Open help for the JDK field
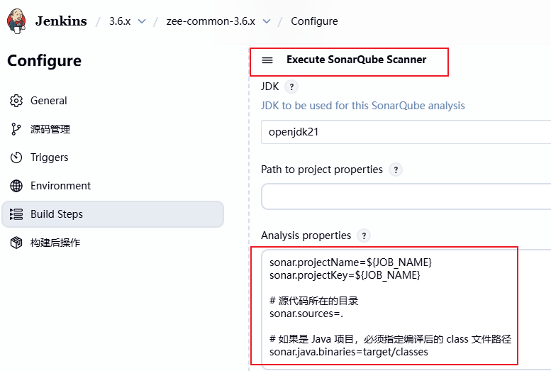The width and height of the screenshot is (551, 371). [291, 87]
